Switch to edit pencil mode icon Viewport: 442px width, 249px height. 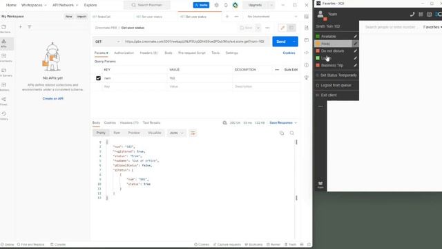282,28
